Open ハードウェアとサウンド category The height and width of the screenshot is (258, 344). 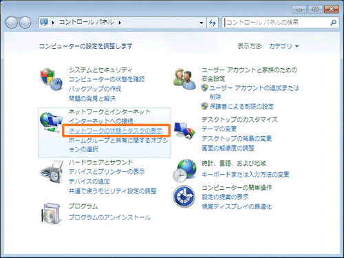101,162
